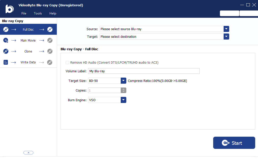Click the document icon in the Write Data row
This screenshot has height=159, width=258.
[x=6, y=62]
